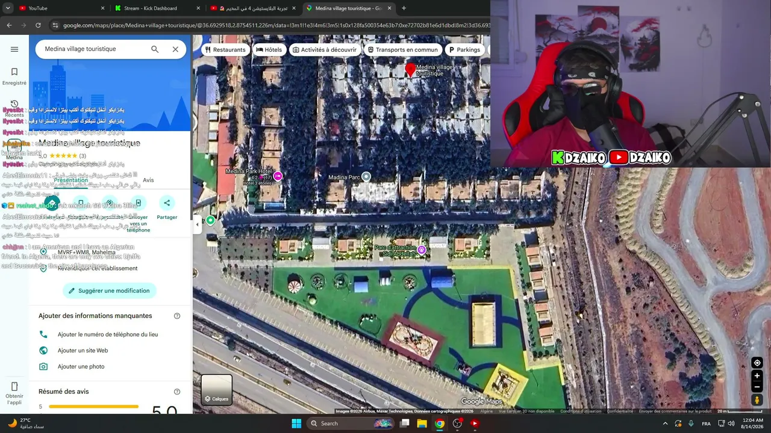Clear the Maps search box with X

[175, 49]
